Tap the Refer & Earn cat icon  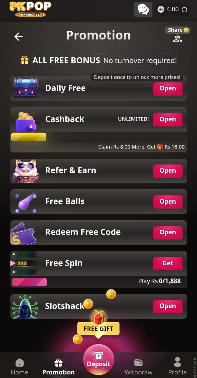[x=26, y=171]
